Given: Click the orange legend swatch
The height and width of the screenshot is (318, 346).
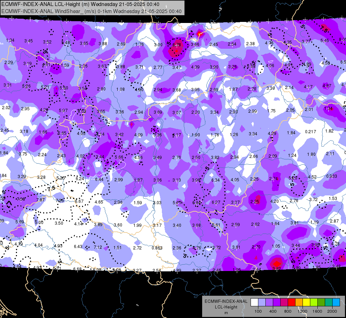Looking at the screenshot, I should pos(299,302).
